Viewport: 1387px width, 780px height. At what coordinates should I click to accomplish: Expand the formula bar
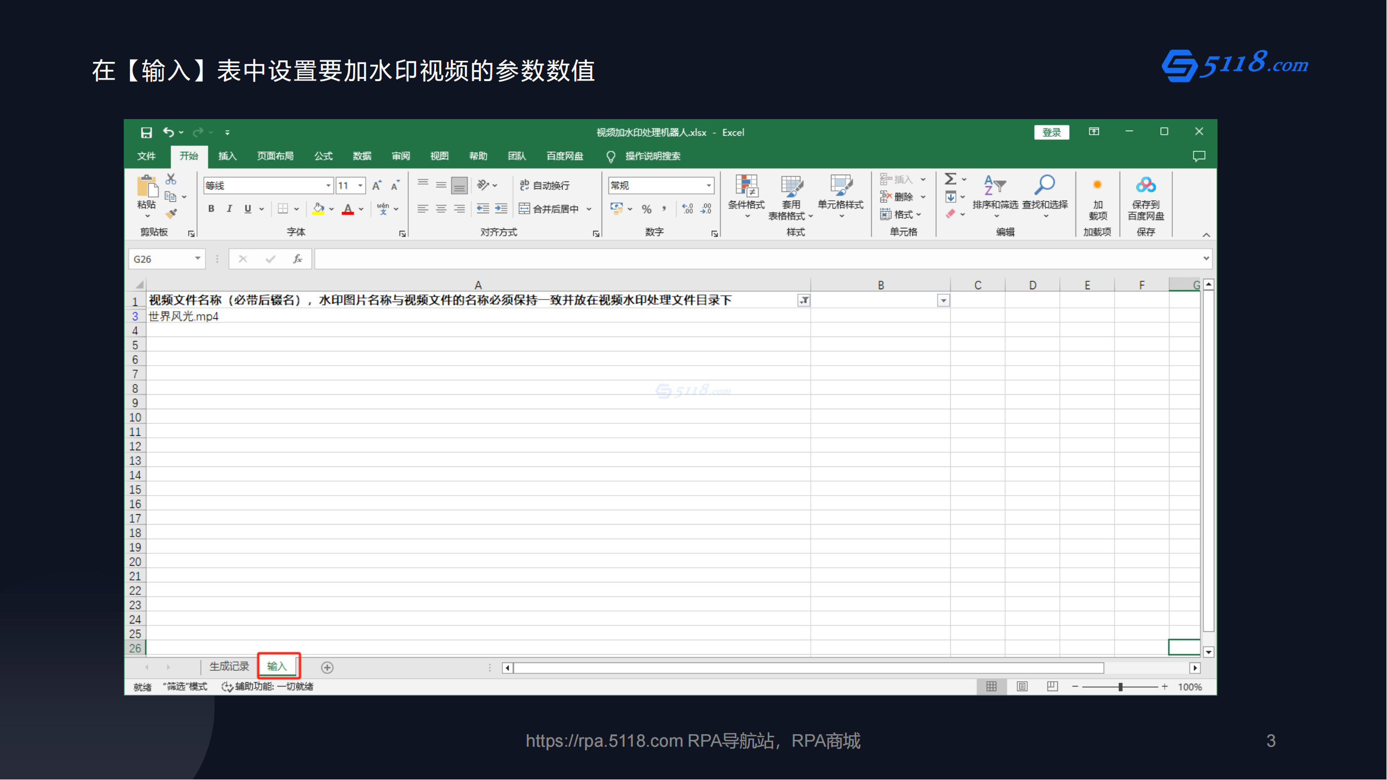coord(1206,259)
